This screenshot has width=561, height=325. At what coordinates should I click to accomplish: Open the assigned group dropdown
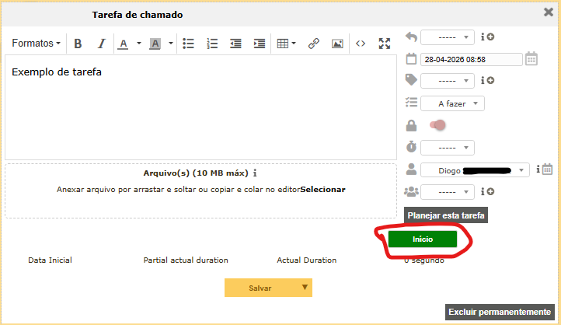click(x=448, y=192)
